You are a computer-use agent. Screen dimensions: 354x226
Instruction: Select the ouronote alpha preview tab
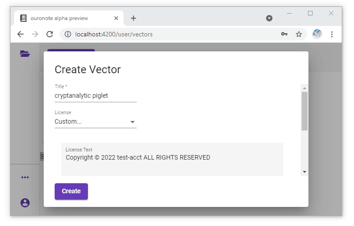64,18
